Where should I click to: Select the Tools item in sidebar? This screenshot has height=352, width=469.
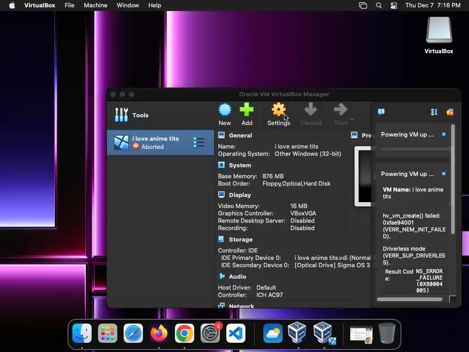[x=160, y=115]
